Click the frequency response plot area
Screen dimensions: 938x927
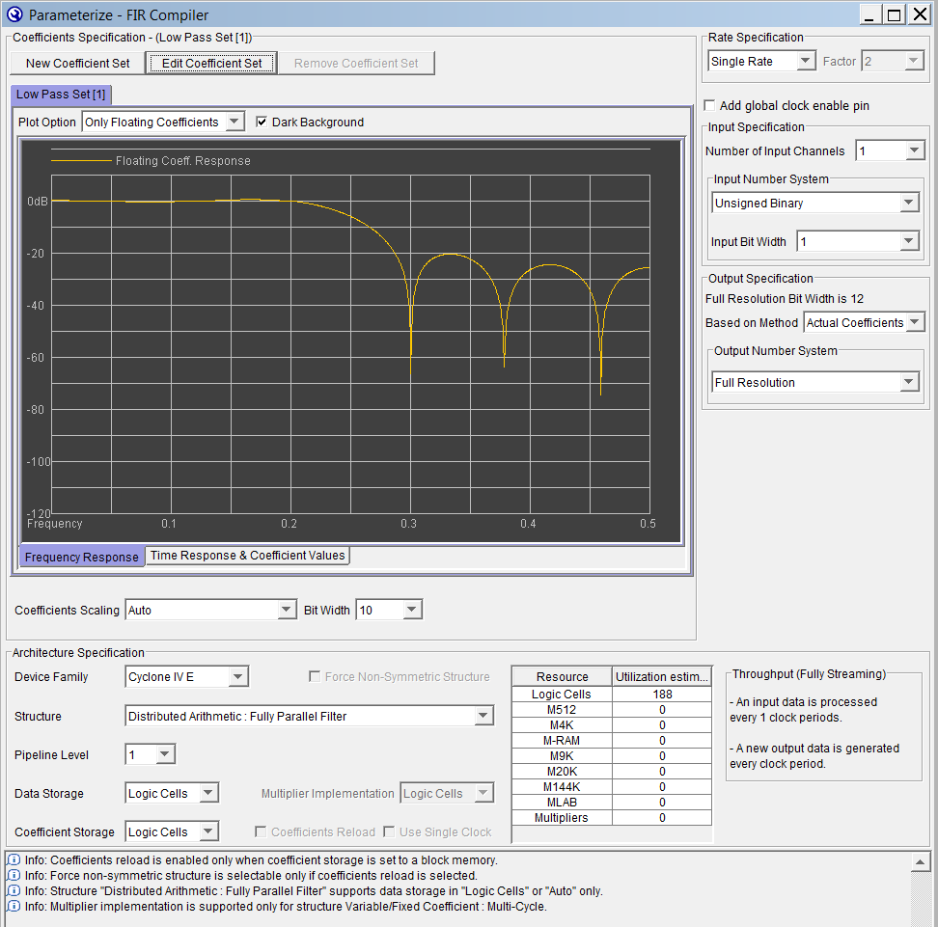pyautogui.click(x=350, y=343)
